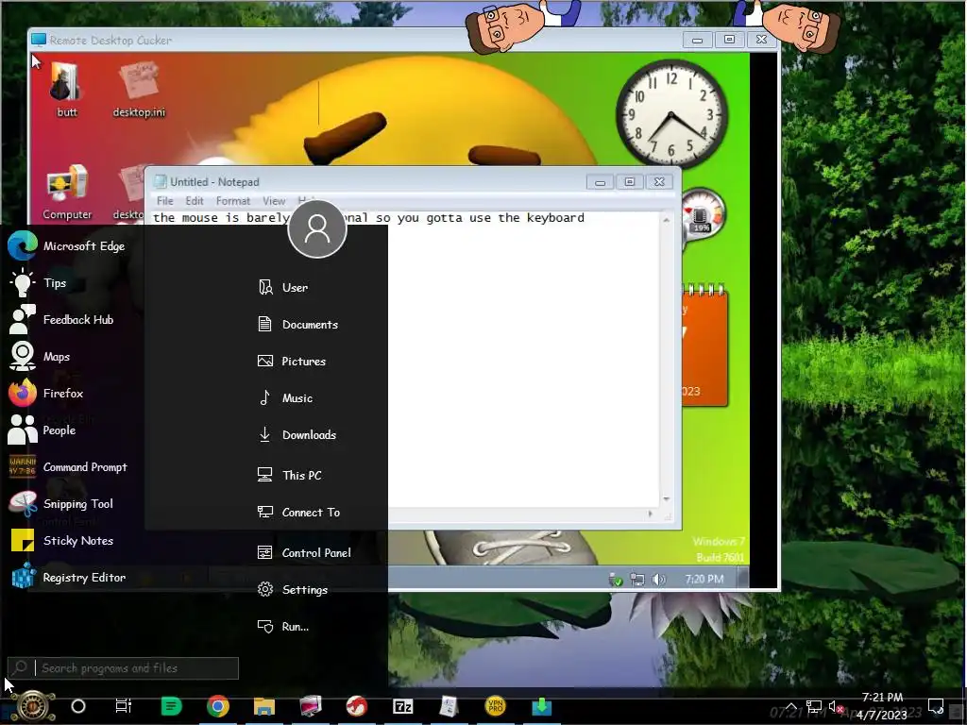This screenshot has height=725, width=967.
Task: Click the Start button on taskbar
Action: click(32, 706)
